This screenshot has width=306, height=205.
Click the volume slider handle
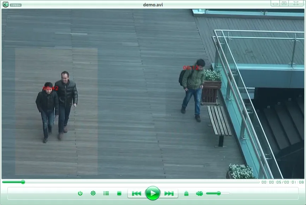pos(219,193)
